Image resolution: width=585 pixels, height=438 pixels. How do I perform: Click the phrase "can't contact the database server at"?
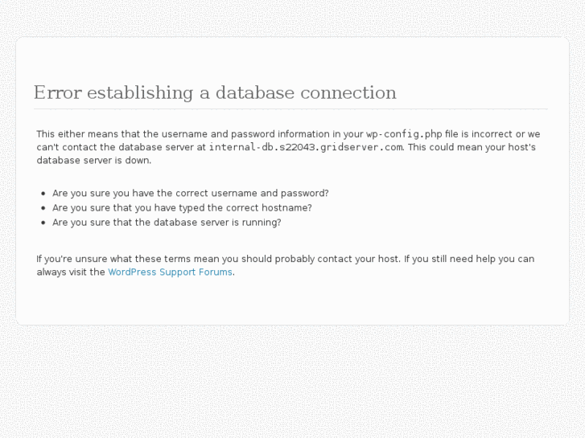(x=121, y=147)
